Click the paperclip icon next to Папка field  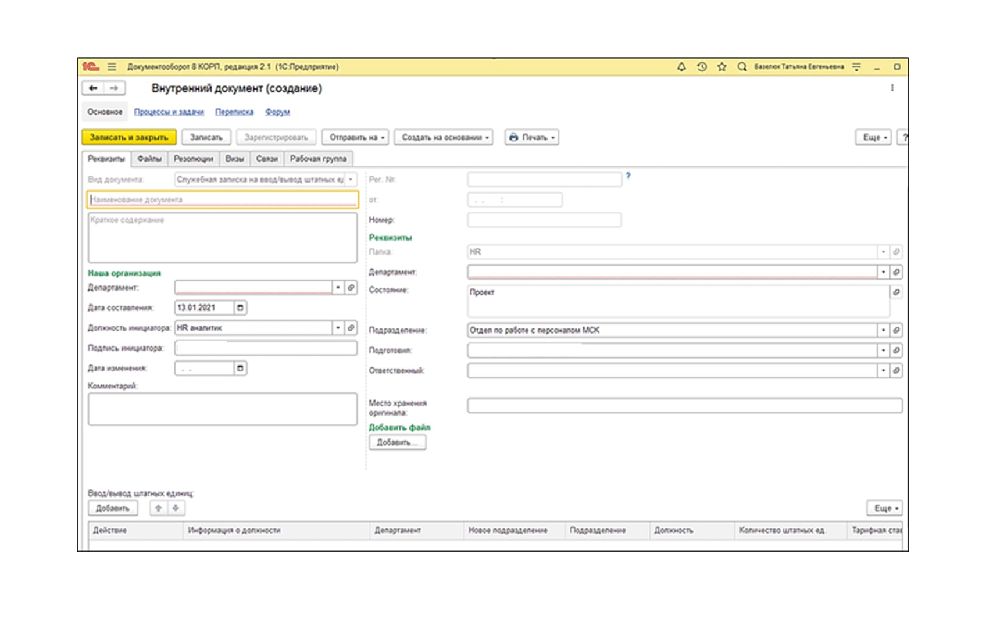tap(897, 252)
